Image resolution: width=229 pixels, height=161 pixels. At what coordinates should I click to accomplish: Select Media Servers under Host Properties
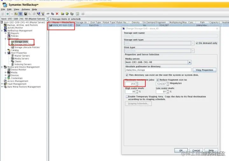pyautogui.click(x=22, y=59)
